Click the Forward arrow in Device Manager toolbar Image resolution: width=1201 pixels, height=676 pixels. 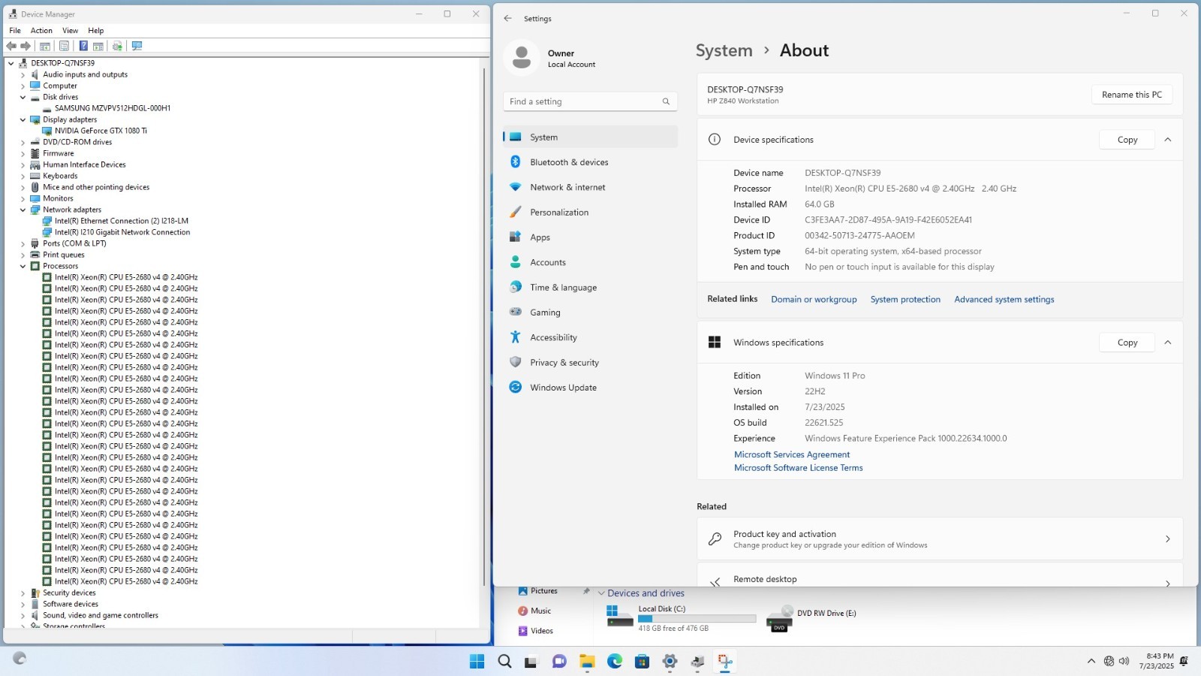pyautogui.click(x=26, y=46)
